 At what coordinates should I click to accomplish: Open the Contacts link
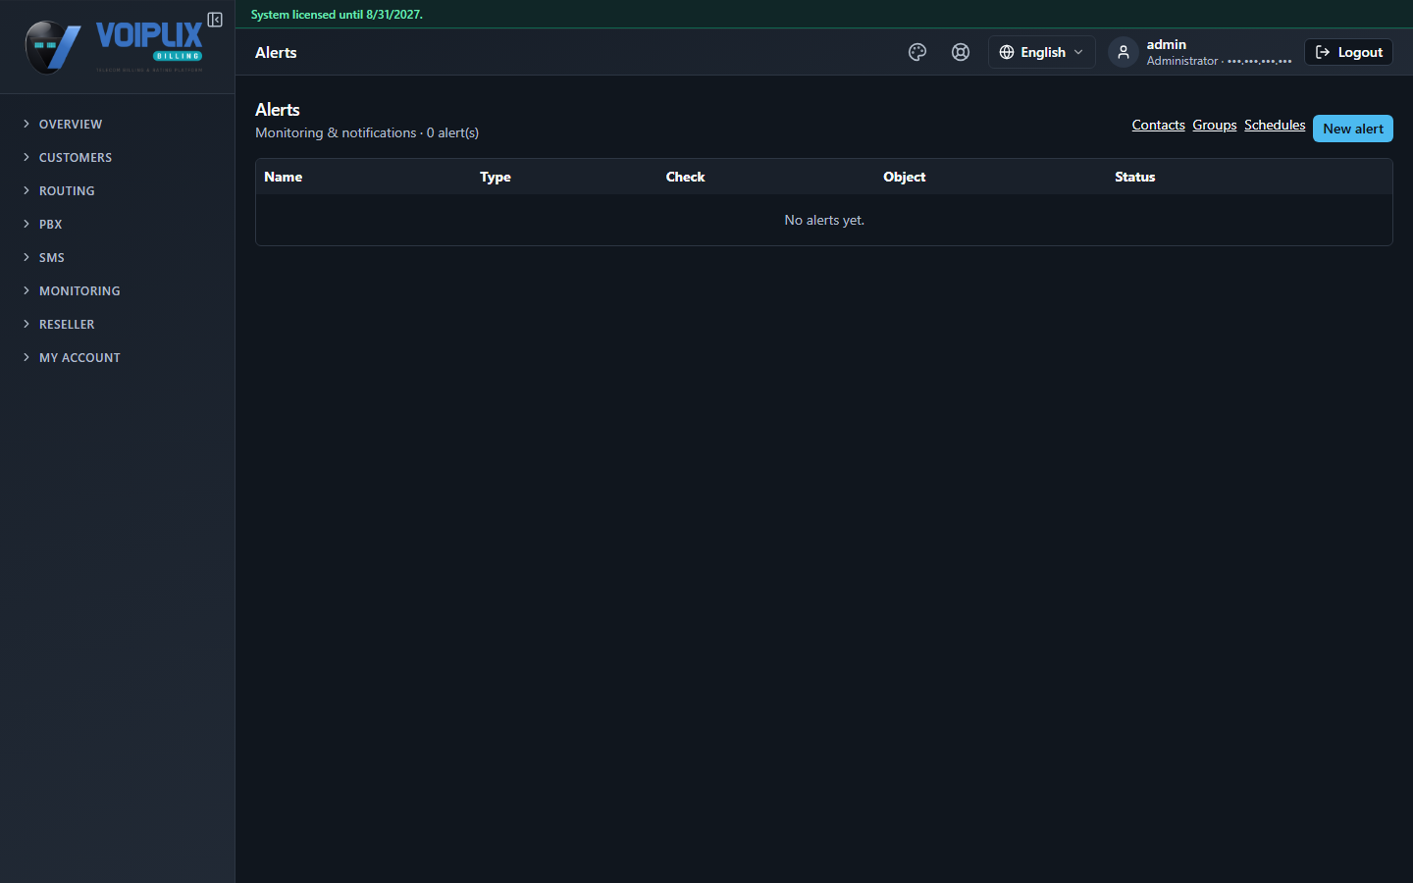click(x=1158, y=125)
